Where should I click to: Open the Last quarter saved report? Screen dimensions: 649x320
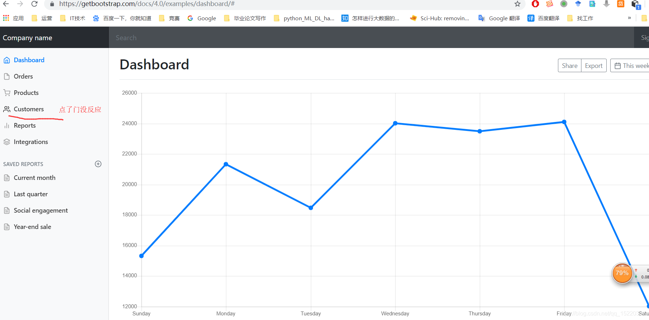pos(31,194)
